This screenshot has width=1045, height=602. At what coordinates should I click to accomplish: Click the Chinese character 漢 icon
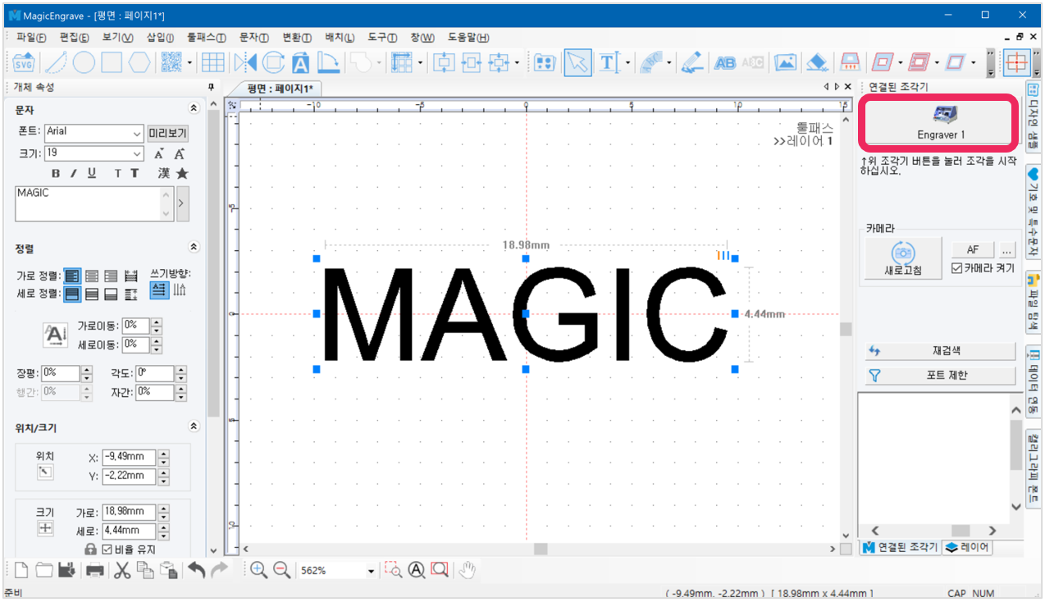[x=164, y=173]
